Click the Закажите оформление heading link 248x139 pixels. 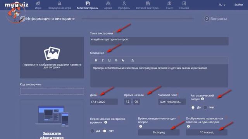point(52,136)
